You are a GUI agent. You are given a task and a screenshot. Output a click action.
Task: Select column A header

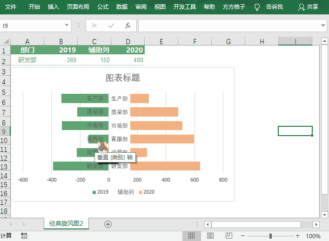[27, 41]
